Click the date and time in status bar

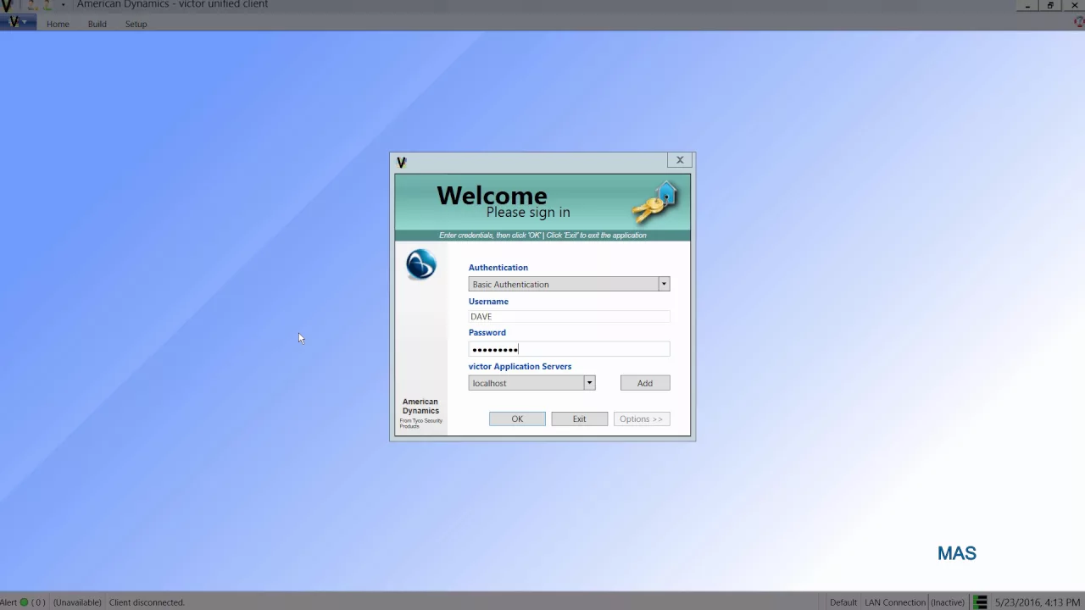coord(1038,602)
